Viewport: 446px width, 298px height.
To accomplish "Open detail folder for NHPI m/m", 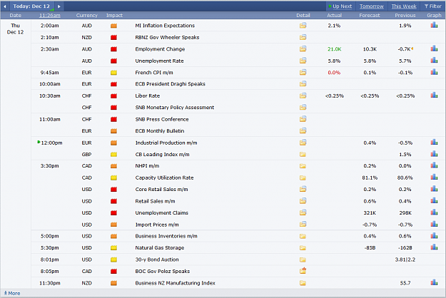I will 303,166.
